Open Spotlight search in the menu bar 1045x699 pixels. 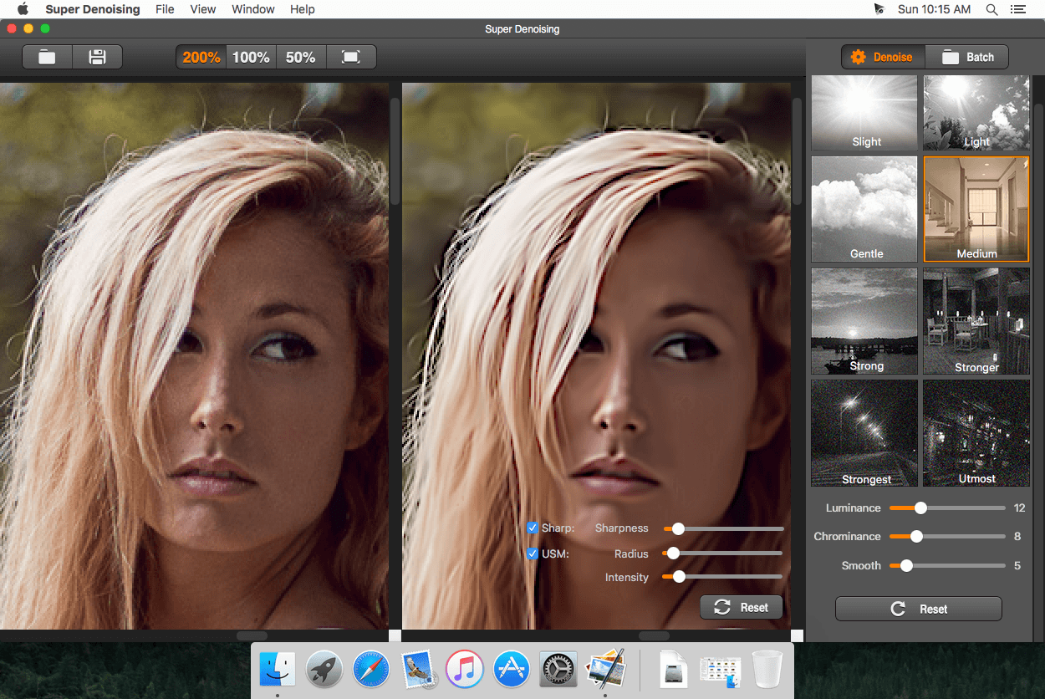tap(991, 9)
